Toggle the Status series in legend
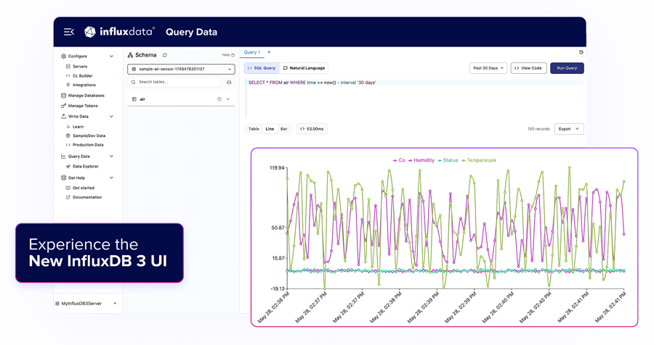Screen dimensions: 654x345 coord(448,160)
